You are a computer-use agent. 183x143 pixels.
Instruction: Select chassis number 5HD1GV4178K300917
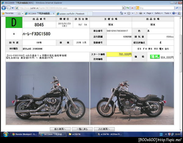click(x=117, y=31)
